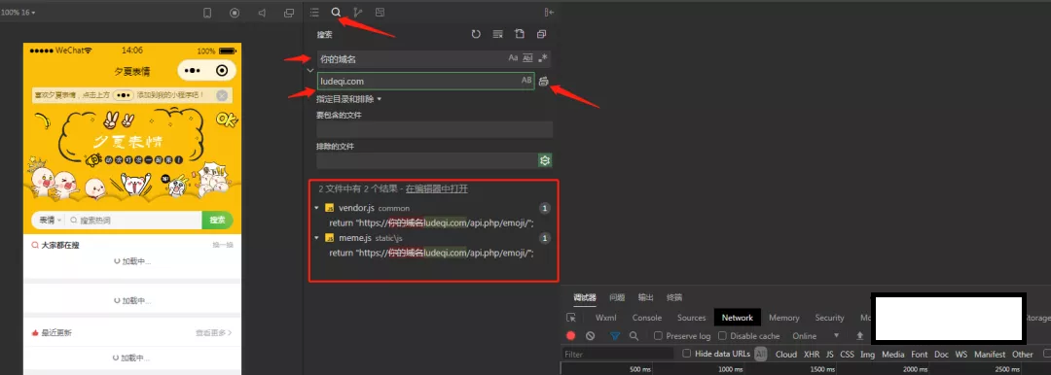Switch to 问题 tab

pyautogui.click(x=617, y=297)
